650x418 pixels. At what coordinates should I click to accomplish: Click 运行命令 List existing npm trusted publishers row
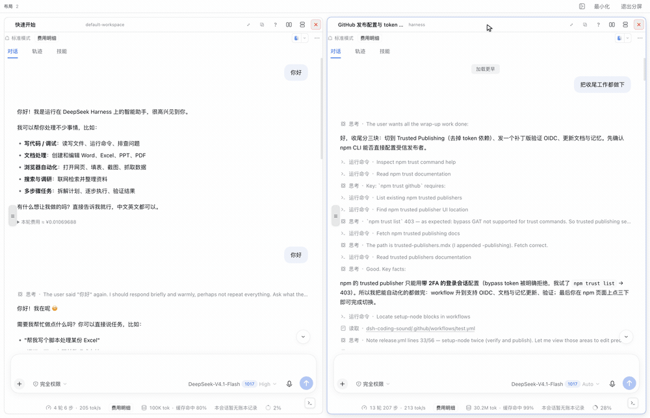click(401, 198)
